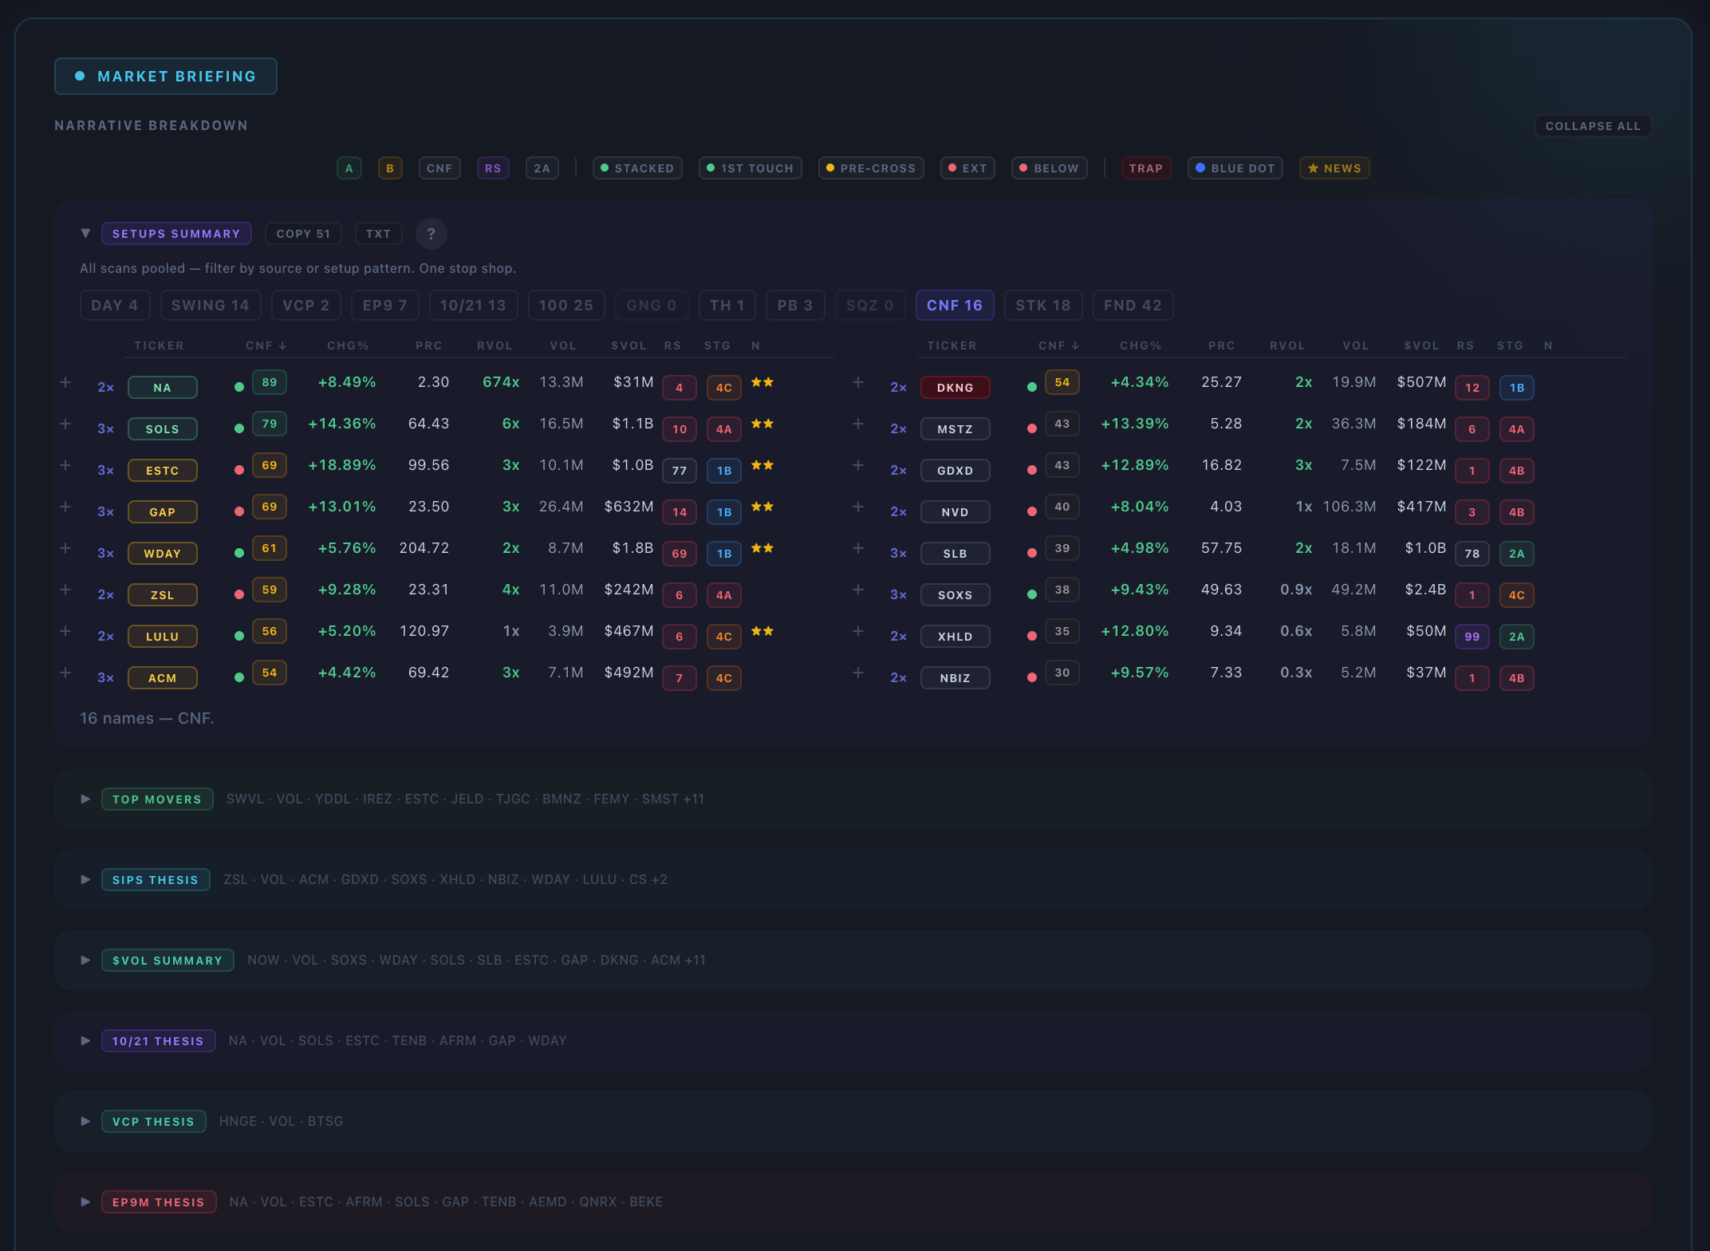Screen dimensions: 1710x1251
Task: Click the CHG% header on right table
Action: 1141,345
